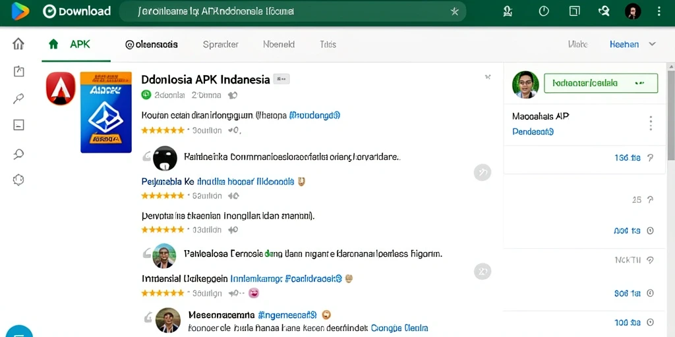Click the Mlake link in tab bar
The height and width of the screenshot is (337, 675).
click(577, 44)
